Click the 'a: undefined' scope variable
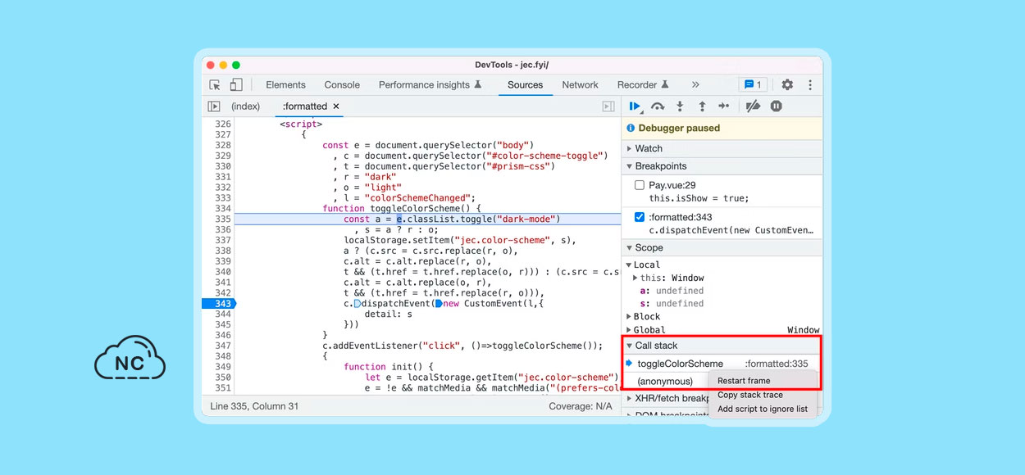Viewport: 1025px width, 475px height. tap(672, 291)
